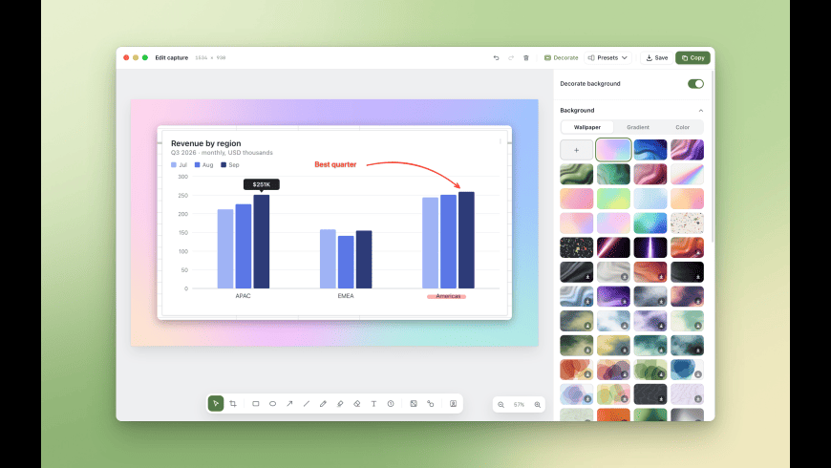This screenshot has width=831, height=468.
Task: Open the chart's three-dot options menu
Action: point(501,141)
